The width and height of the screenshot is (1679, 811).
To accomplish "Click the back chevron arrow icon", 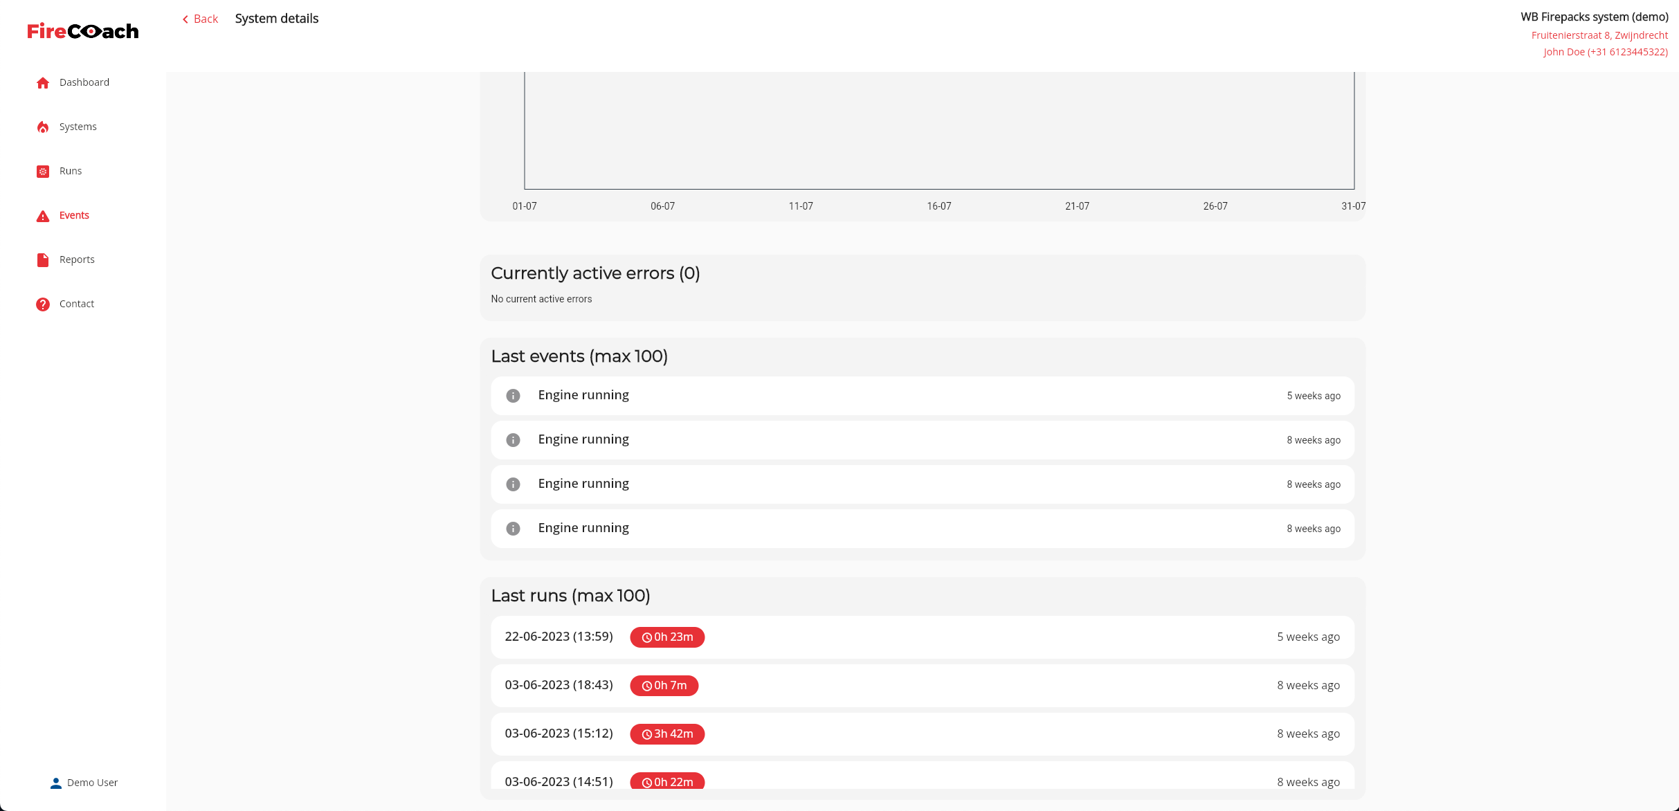I will pyautogui.click(x=185, y=19).
